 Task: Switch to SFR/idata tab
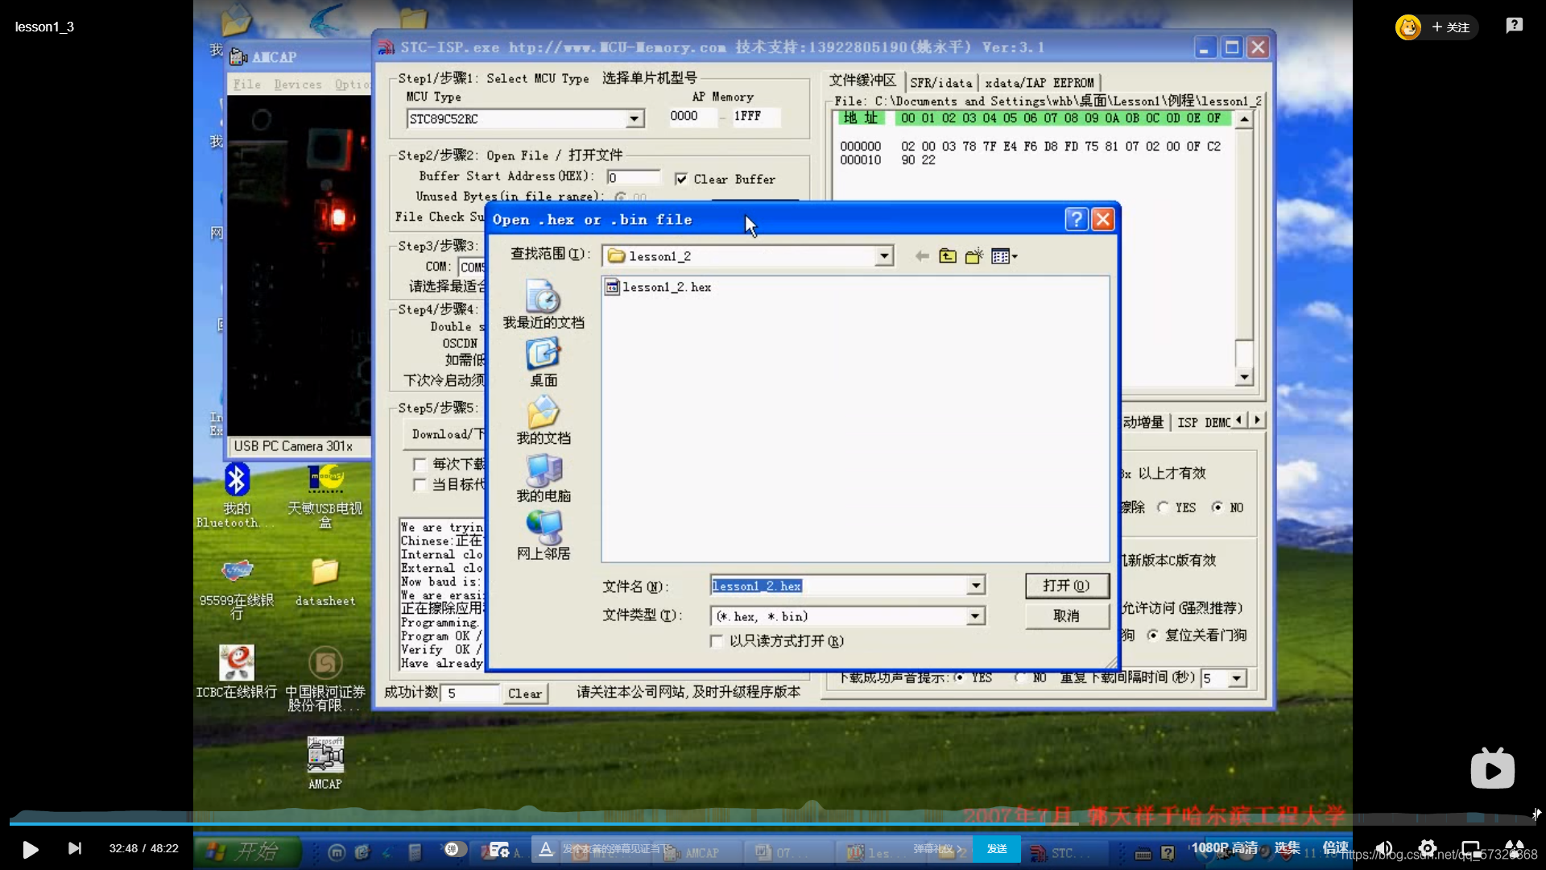pyautogui.click(x=940, y=82)
